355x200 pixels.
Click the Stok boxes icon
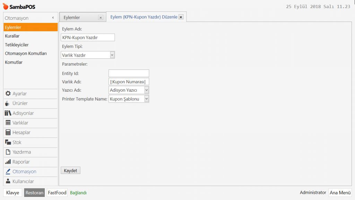point(8,142)
